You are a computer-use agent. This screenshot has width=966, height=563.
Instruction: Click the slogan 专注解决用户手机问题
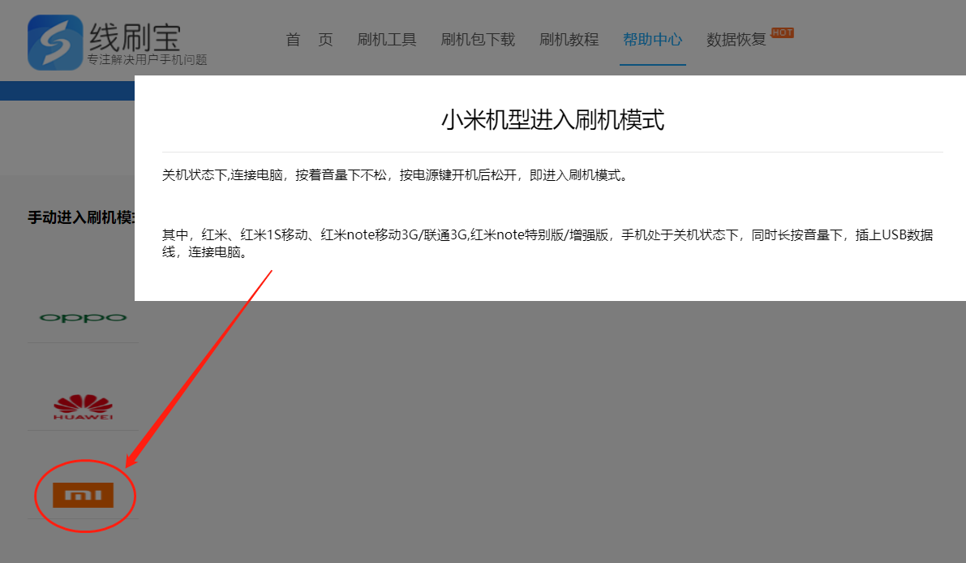[148, 60]
